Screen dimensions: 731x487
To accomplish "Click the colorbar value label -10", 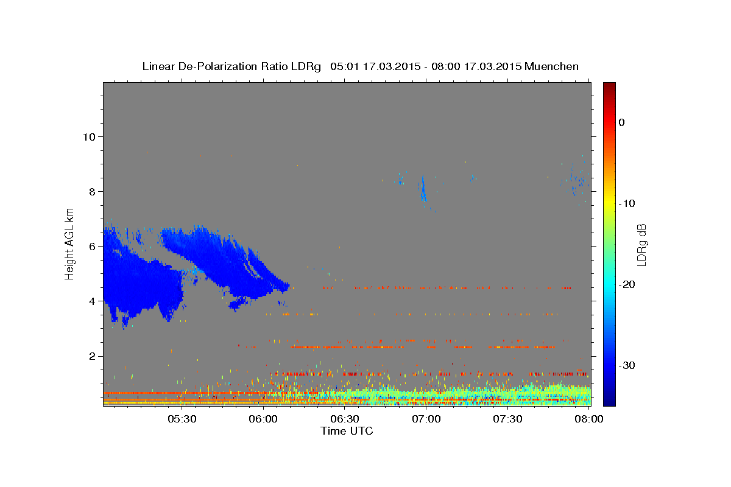I will click(627, 203).
